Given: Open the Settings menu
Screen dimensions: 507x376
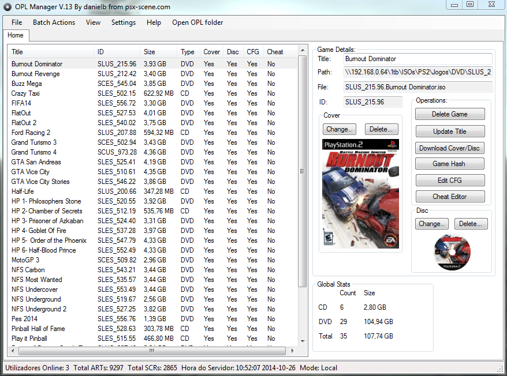Looking at the screenshot, I should [x=124, y=22].
